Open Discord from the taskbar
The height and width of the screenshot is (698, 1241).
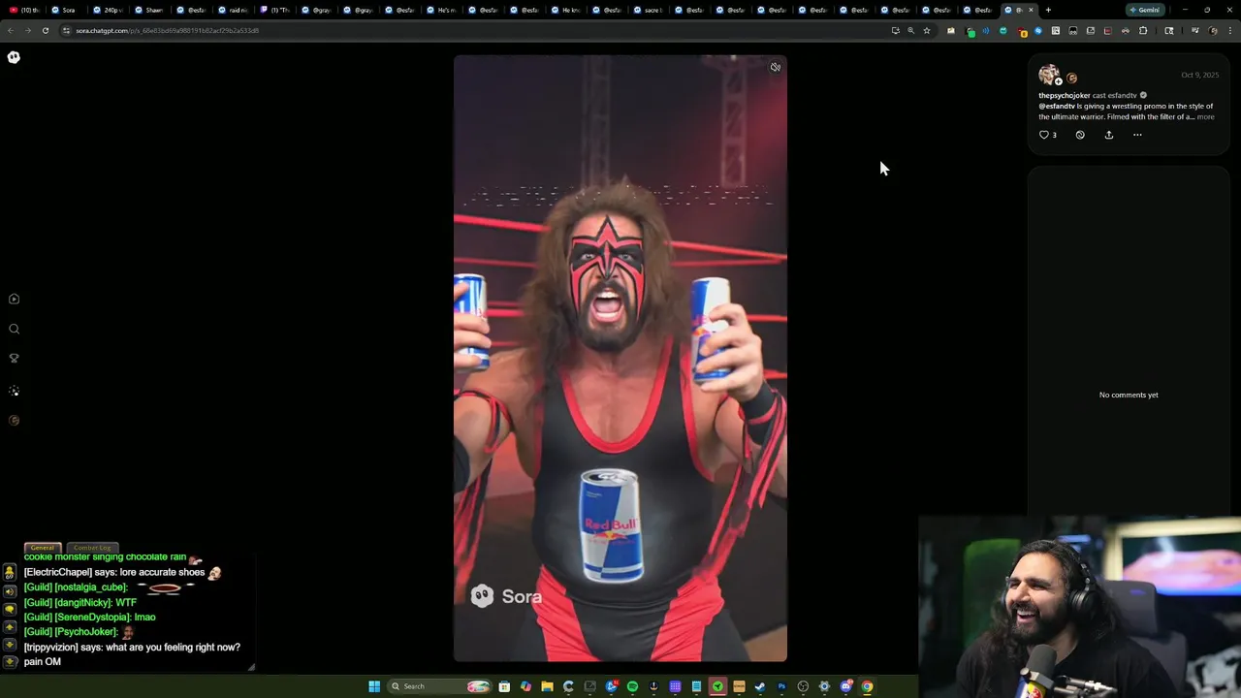pos(845,686)
